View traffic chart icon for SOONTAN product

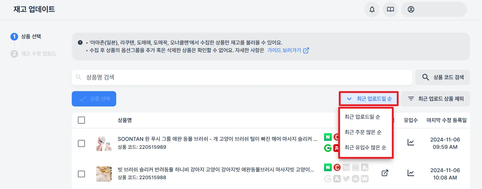411,142
